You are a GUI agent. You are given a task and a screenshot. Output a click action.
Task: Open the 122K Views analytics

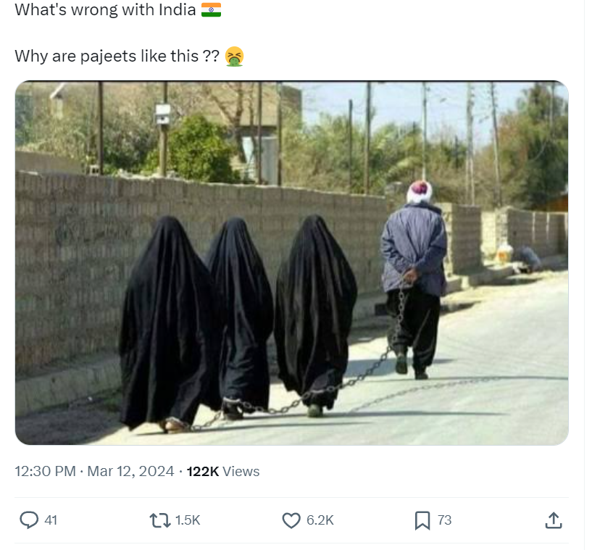[223, 471]
